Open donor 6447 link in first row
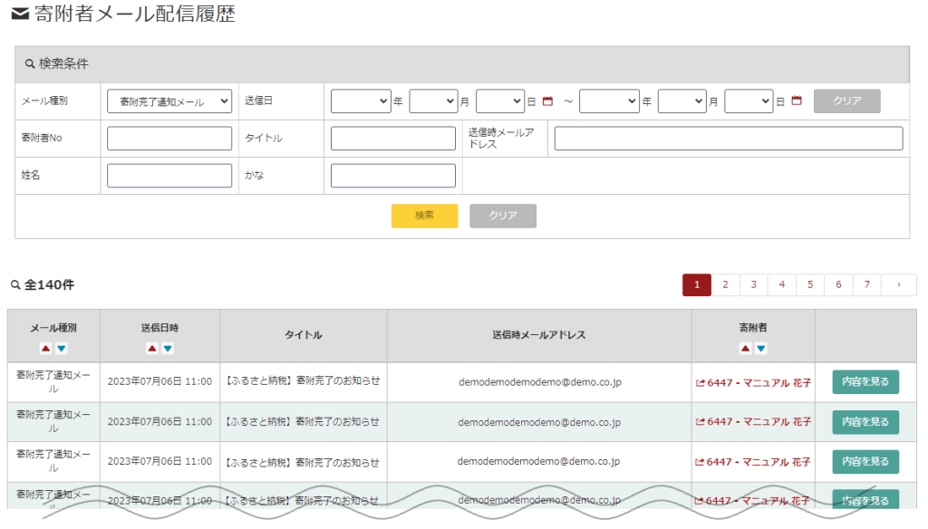Screen dimensions: 928x529 (x=753, y=384)
